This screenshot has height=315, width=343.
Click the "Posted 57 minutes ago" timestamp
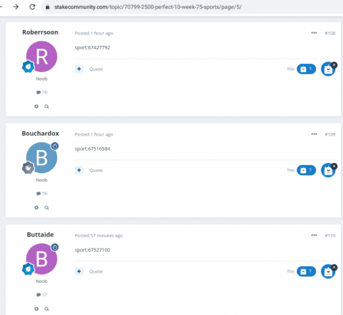[99, 236]
